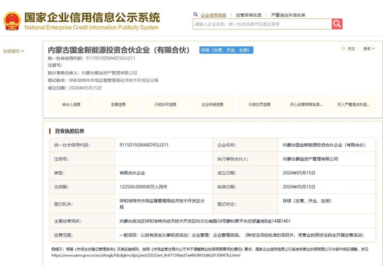Open the 行政许可信息 section
Screen dimensions: 383x266
[165, 104]
